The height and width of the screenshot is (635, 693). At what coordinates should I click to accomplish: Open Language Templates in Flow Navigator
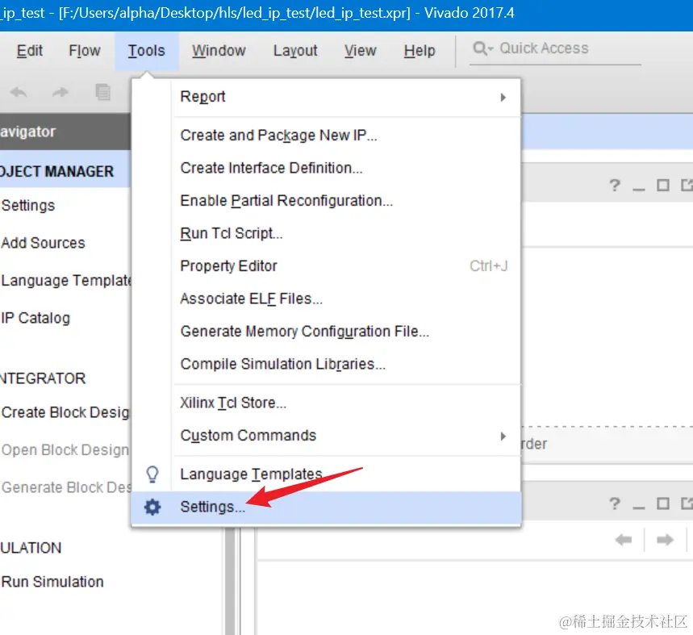66,281
